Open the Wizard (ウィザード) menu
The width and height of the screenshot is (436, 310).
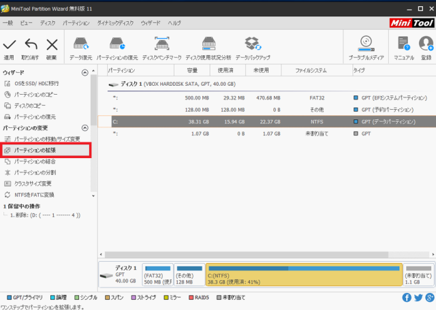151,22
